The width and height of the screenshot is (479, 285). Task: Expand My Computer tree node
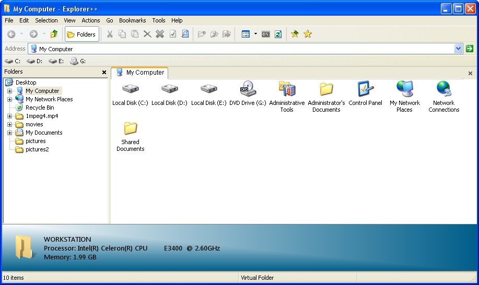10,91
